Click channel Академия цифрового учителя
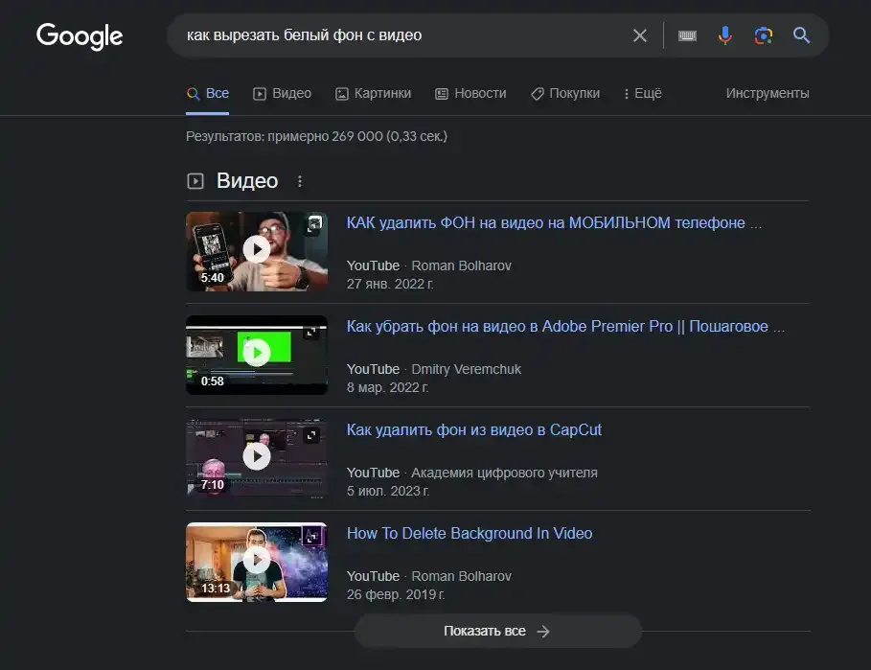This screenshot has width=871, height=670. 504,473
